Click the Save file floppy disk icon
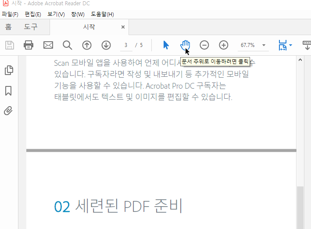 (x=10, y=45)
